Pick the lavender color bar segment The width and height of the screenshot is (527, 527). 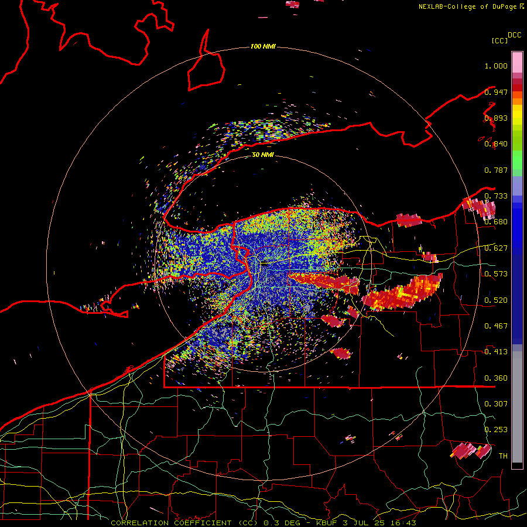(517, 186)
